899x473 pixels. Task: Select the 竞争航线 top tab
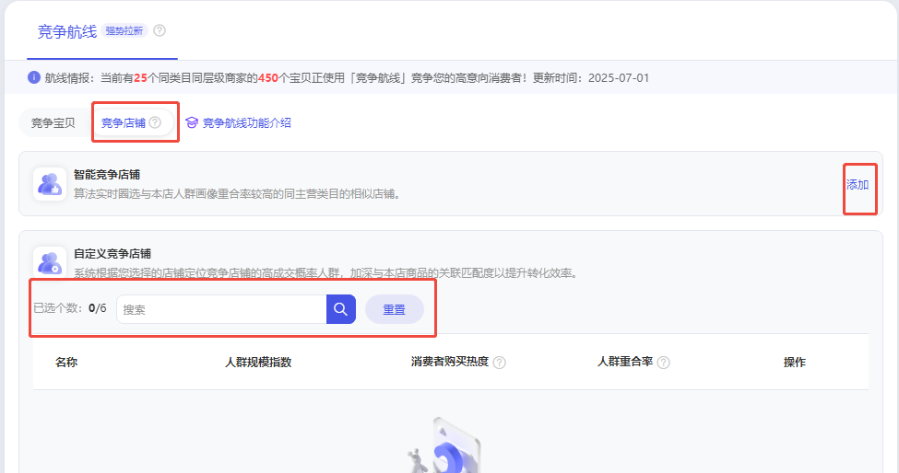pos(66,31)
